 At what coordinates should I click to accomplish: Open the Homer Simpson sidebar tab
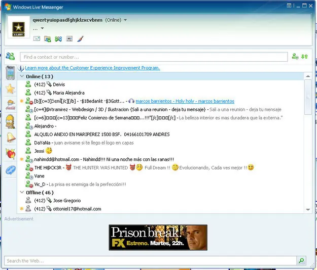click(x=10, y=122)
